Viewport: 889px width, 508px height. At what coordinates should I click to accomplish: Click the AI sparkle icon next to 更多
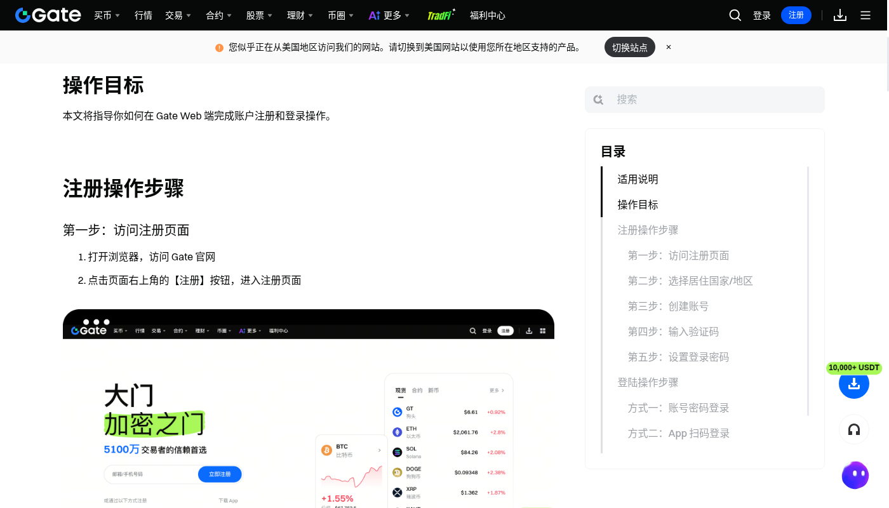[374, 15]
